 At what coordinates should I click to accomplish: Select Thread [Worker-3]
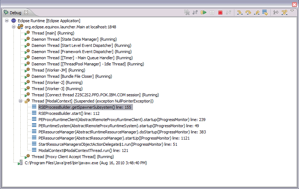click(x=57, y=89)
